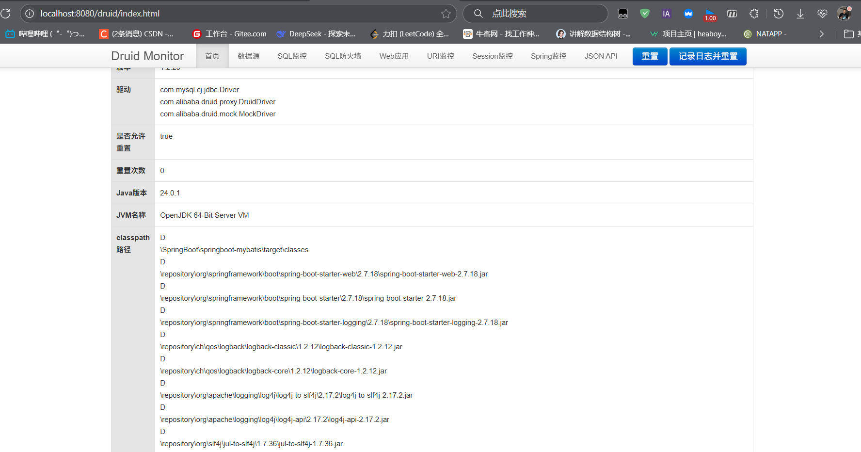Go to the URI监控 tab
861x452 pixels.
tap(441, 56)
